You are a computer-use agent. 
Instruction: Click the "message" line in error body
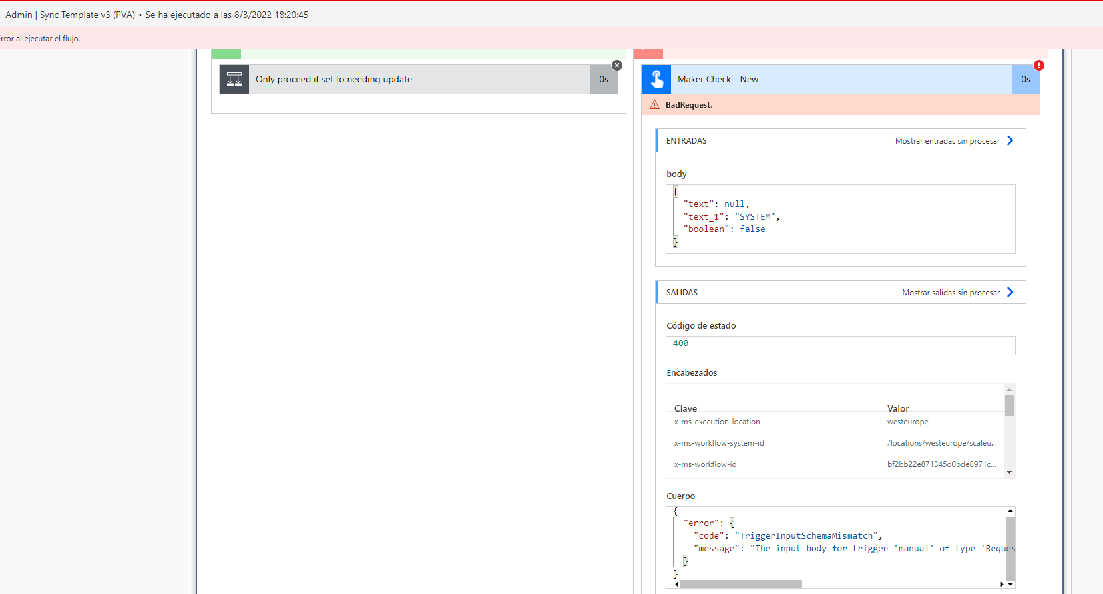855,549
